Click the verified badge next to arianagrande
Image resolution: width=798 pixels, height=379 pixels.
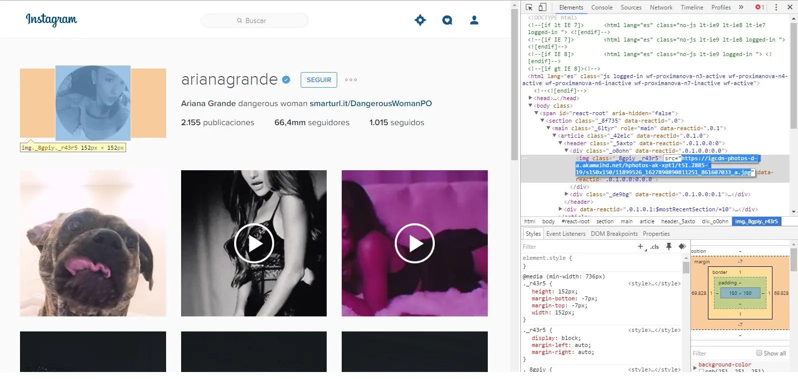pos(286,80)
